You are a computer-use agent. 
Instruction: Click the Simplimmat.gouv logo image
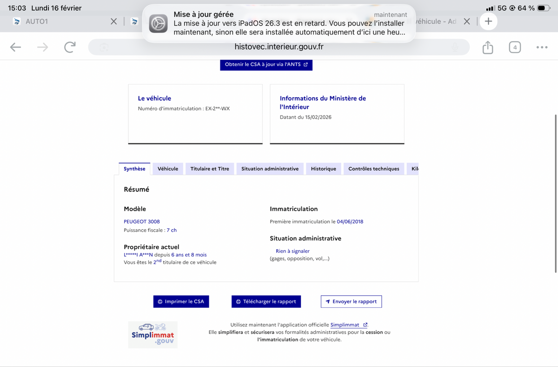tap(153, 335)
